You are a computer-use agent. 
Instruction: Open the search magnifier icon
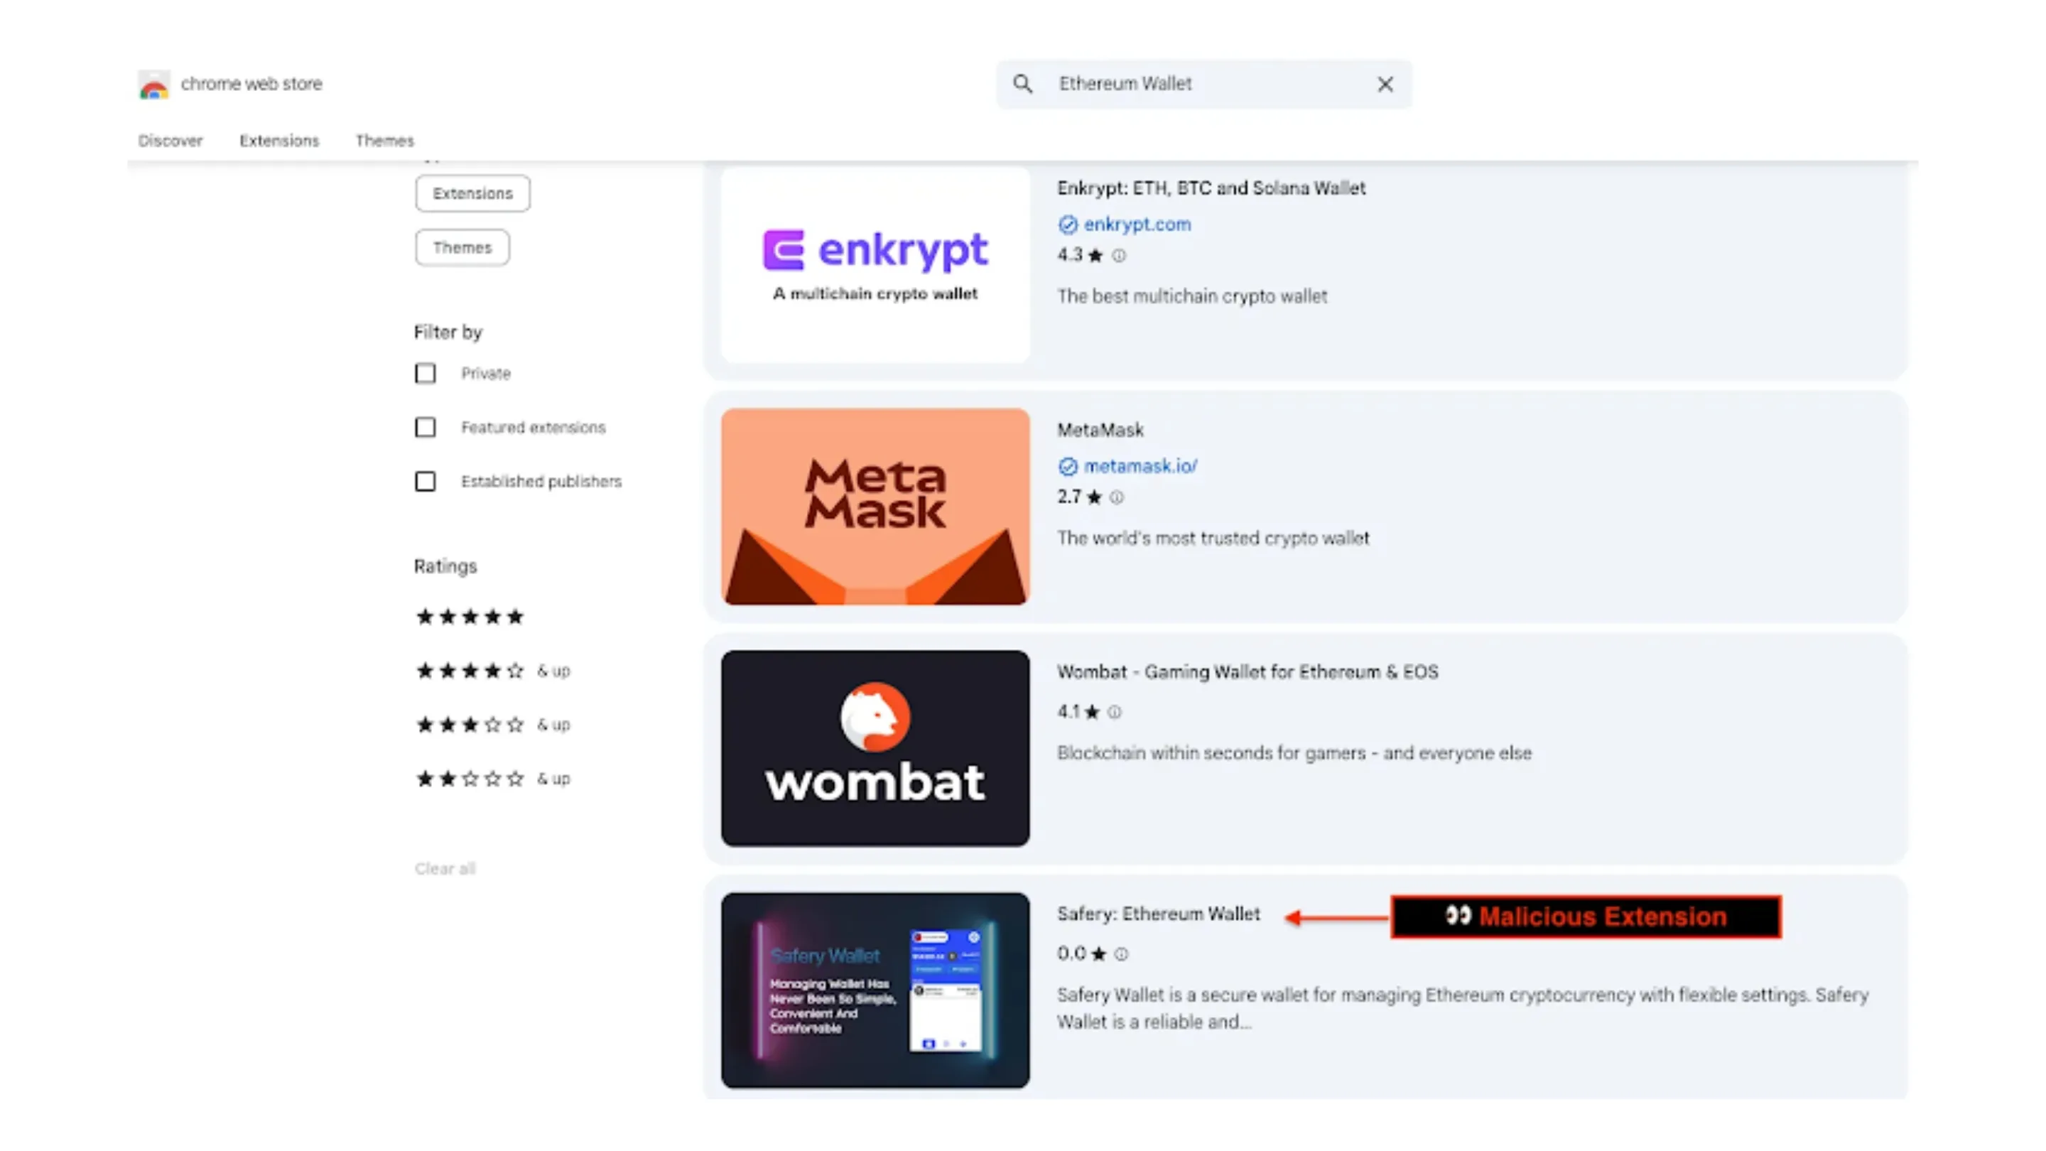tap(1023, 83)
